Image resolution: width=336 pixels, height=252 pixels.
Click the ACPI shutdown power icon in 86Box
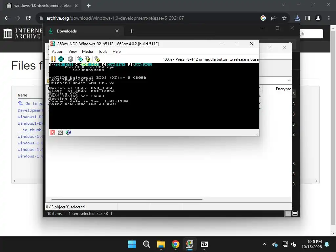click(71, 59)
